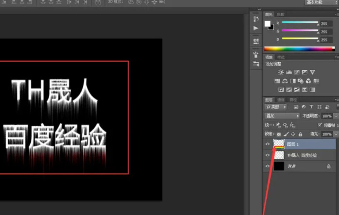Click the black background color swatch
Image resolution: width=339 pixels, height=215 pixels.
click(272, 28)
